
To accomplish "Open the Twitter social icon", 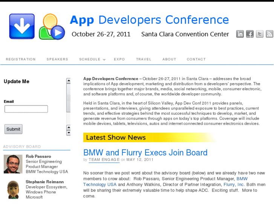I will click(x=260, y=34).
